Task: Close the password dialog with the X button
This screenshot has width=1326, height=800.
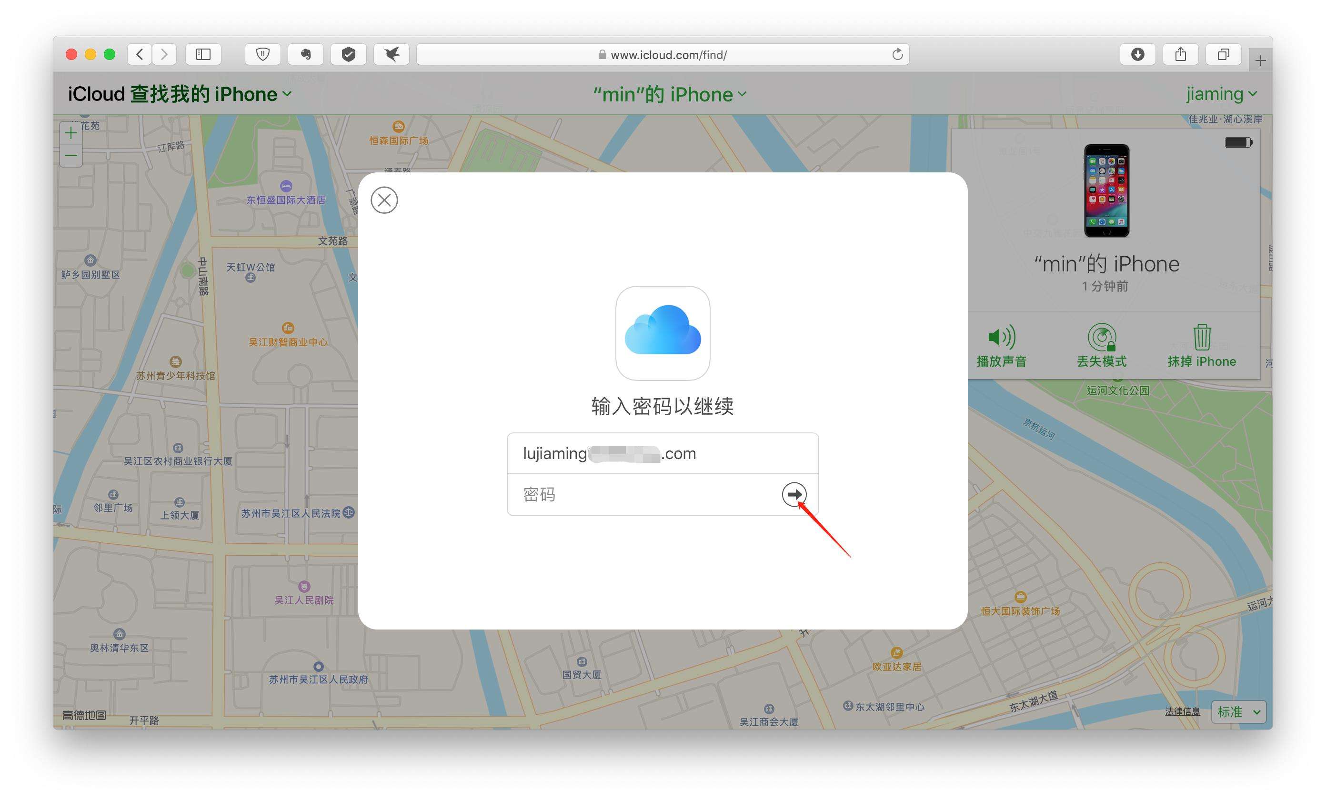Action: [384, 200]
